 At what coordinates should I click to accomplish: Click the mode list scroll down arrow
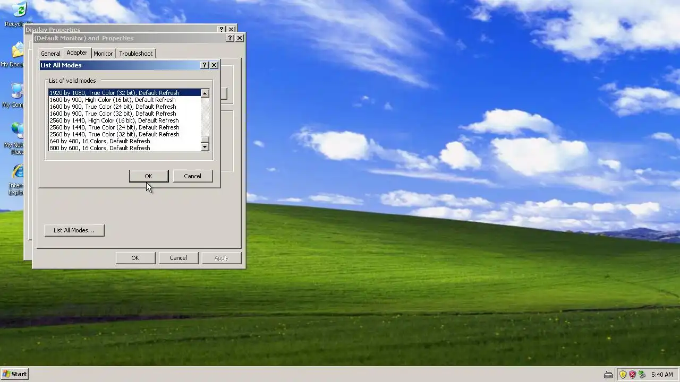(205, 147)
